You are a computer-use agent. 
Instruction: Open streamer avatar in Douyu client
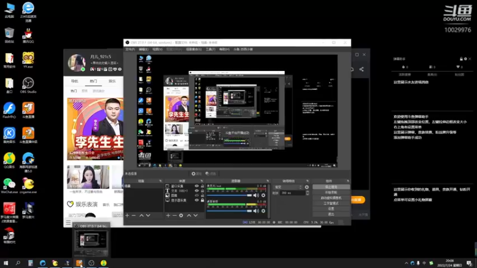[x=77, y=63]
